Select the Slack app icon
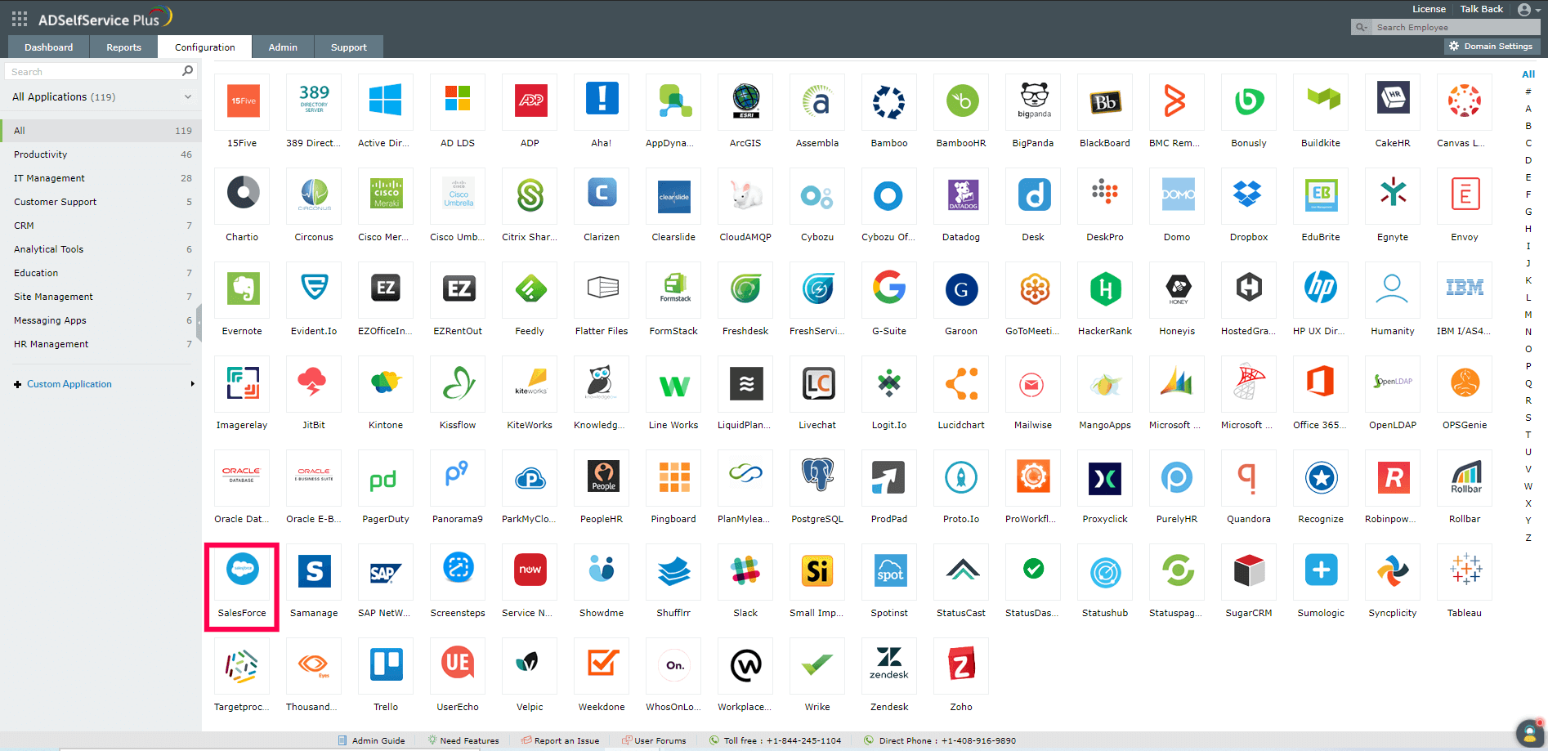This screenshot has width=1548, height=751. [745, 570]
